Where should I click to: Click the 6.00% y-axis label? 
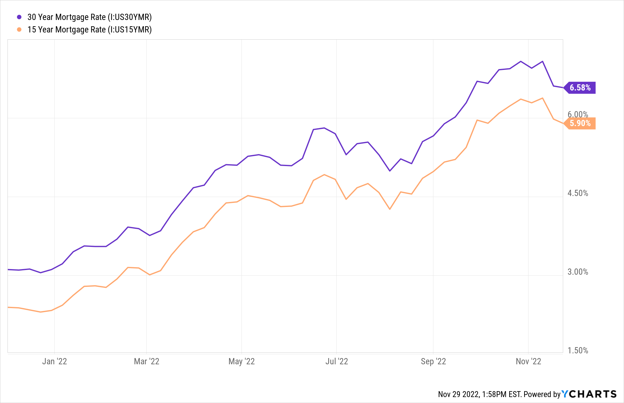tap(578, 114)
